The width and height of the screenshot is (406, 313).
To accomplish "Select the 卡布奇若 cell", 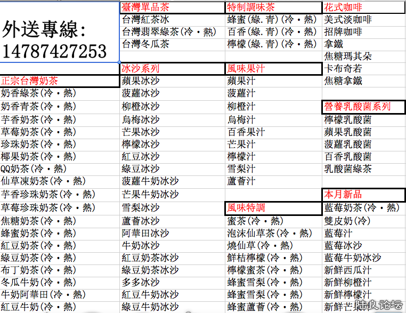I will 344,69.
